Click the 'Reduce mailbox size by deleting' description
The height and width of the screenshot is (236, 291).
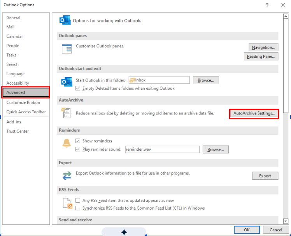pyautogui.click(x=145, y=113)
